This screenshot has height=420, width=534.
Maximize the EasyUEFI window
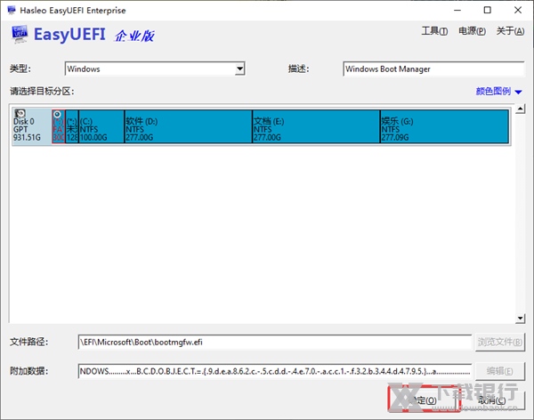point(488,10)
